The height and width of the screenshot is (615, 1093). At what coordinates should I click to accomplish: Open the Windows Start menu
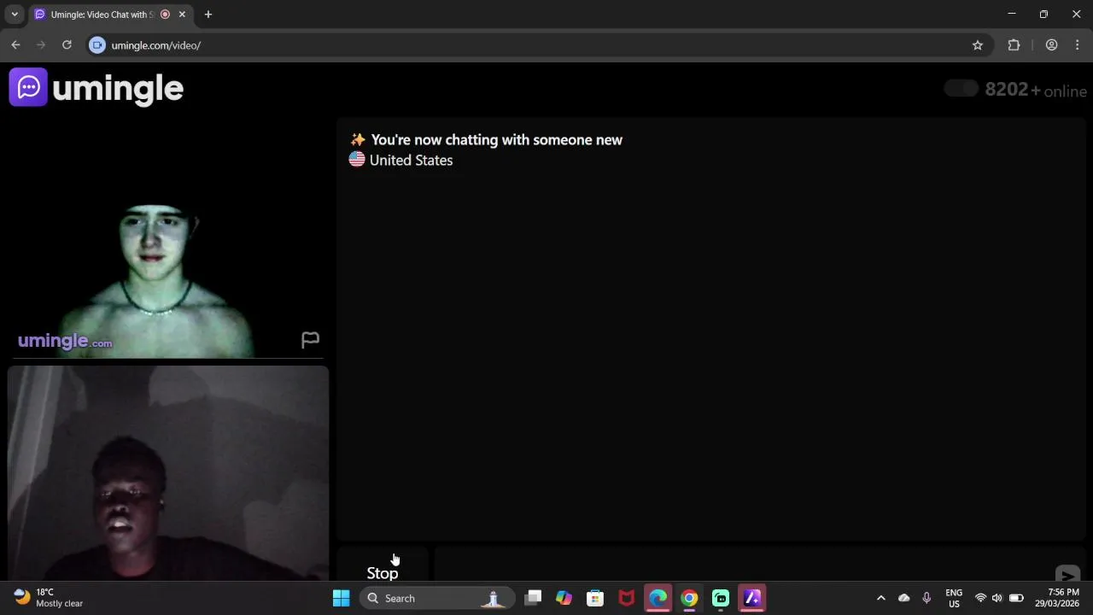click(x=341, y=598)
